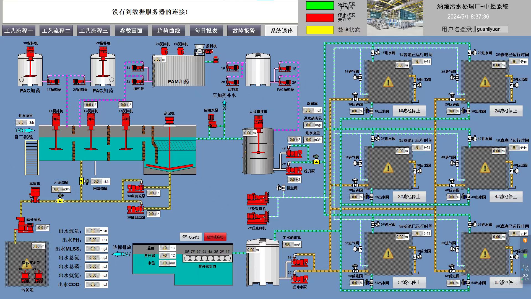531x299 pixels.
Task: Click the yellow 故障状态 legend swatch
Action: [320, 30]
